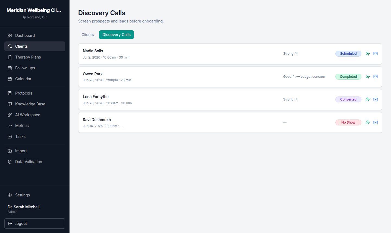The height and width of the screenshot is (233, 391).
Task: Click the Protocols book icon
Action: point(10,93)
